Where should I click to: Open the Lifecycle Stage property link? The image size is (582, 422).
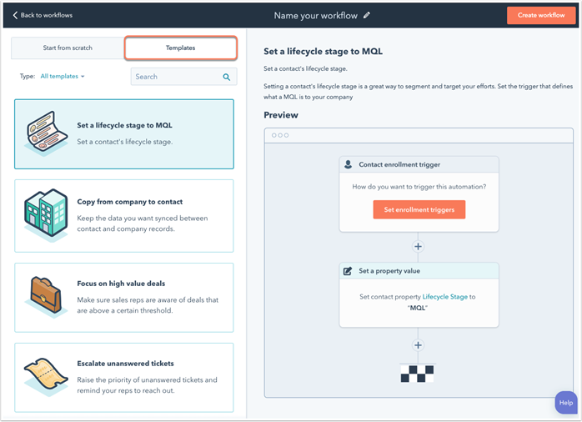pyautogui.click(x=444, y=297)
